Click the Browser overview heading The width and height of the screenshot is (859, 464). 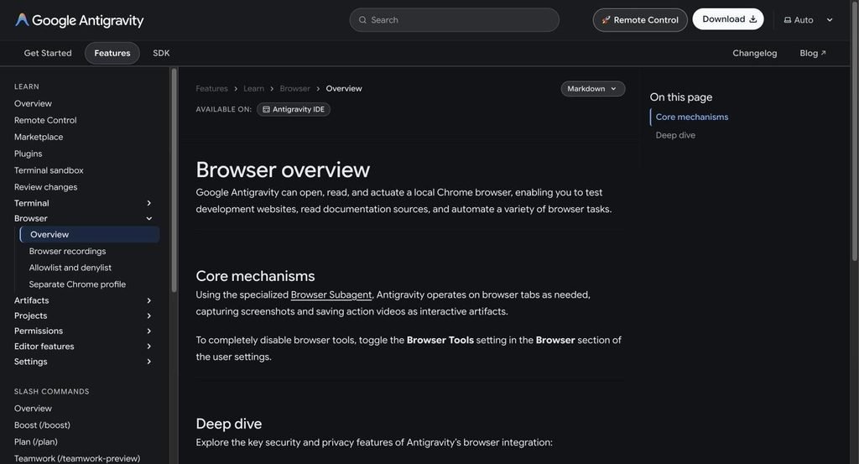[283, 169]
